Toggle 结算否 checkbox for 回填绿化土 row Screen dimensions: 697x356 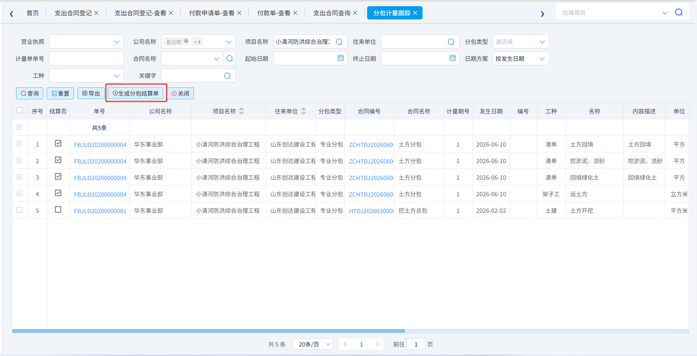point(58,176)
